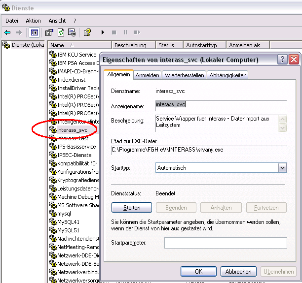Open the Ansicht menu
Image resolution: width=302 pixels, height=283 pixels.
(57, 21)
